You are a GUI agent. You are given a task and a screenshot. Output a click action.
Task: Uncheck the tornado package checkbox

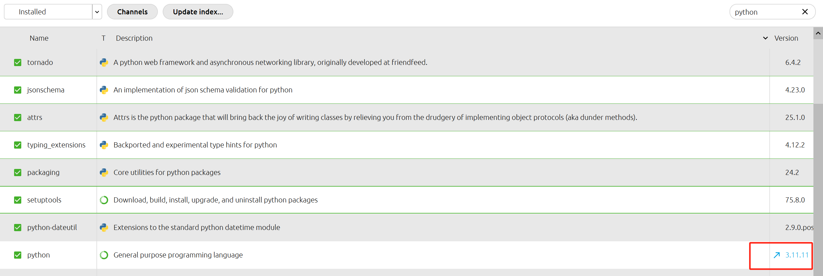pyautogui.click(x=18, y=62)
